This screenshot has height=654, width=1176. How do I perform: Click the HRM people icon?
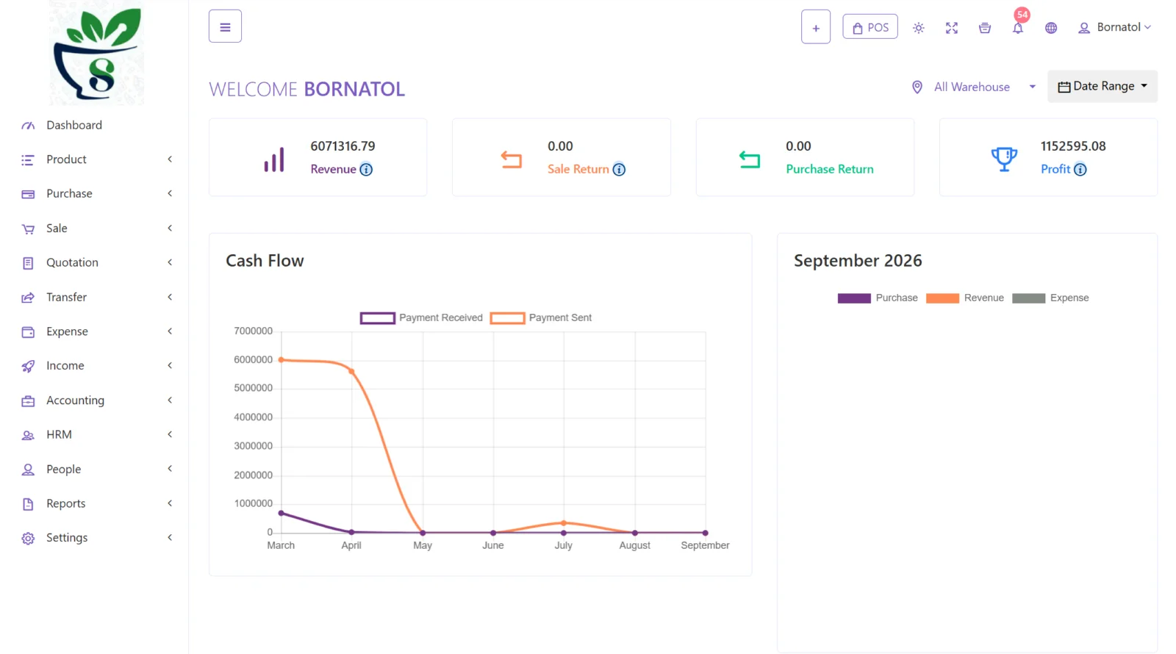coord(28,435)
